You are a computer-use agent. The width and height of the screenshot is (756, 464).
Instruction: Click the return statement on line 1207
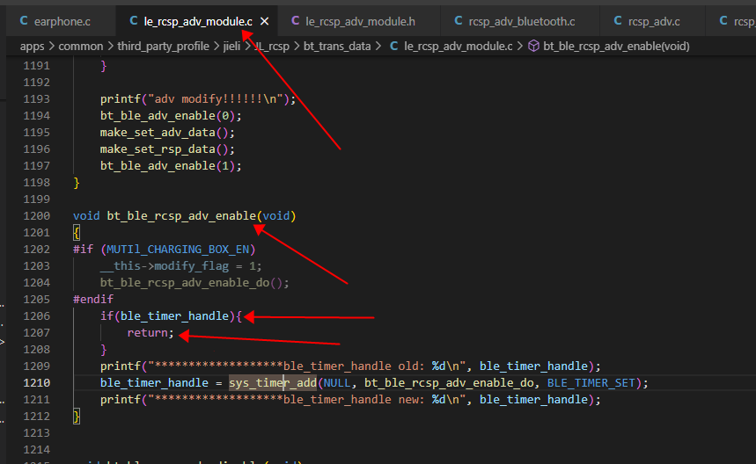pos(150,332)
